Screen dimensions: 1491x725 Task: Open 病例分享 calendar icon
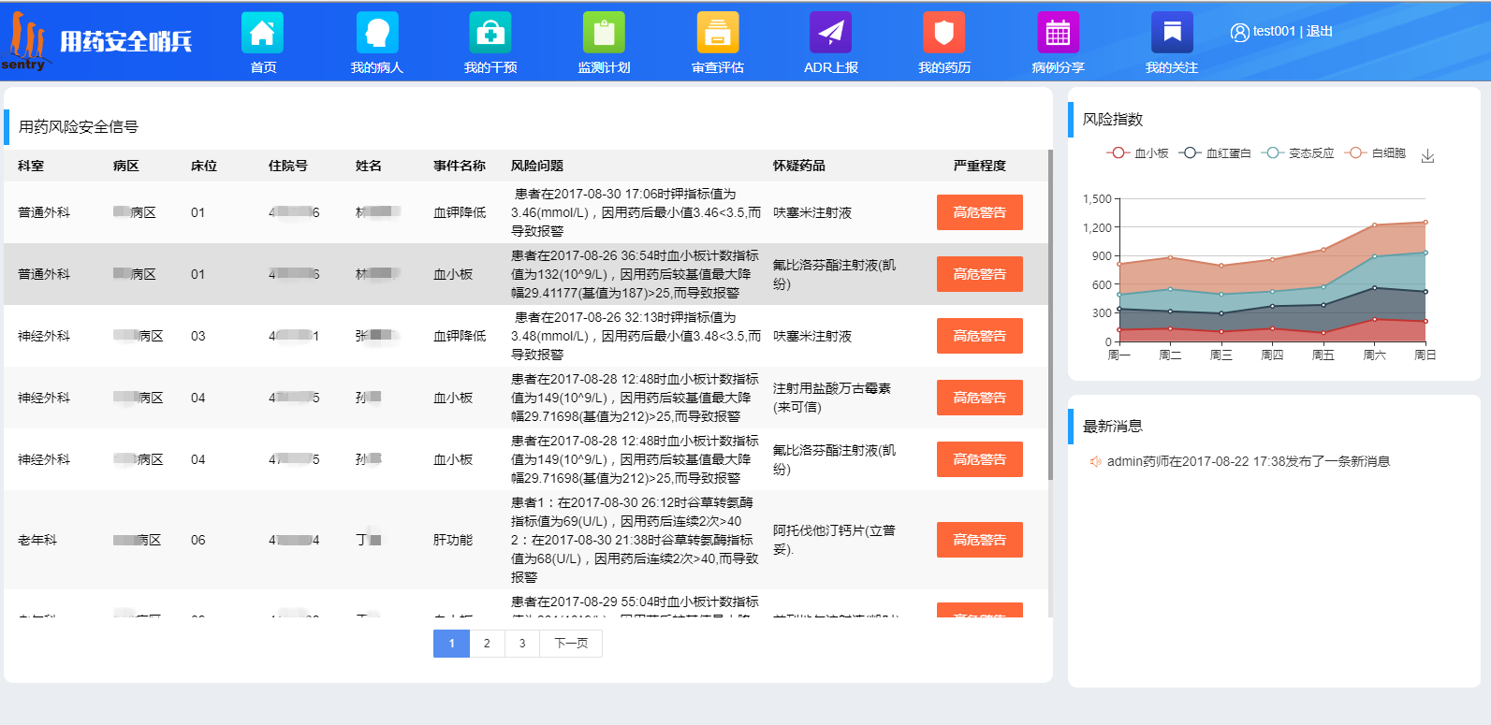tap(1058, 33)
